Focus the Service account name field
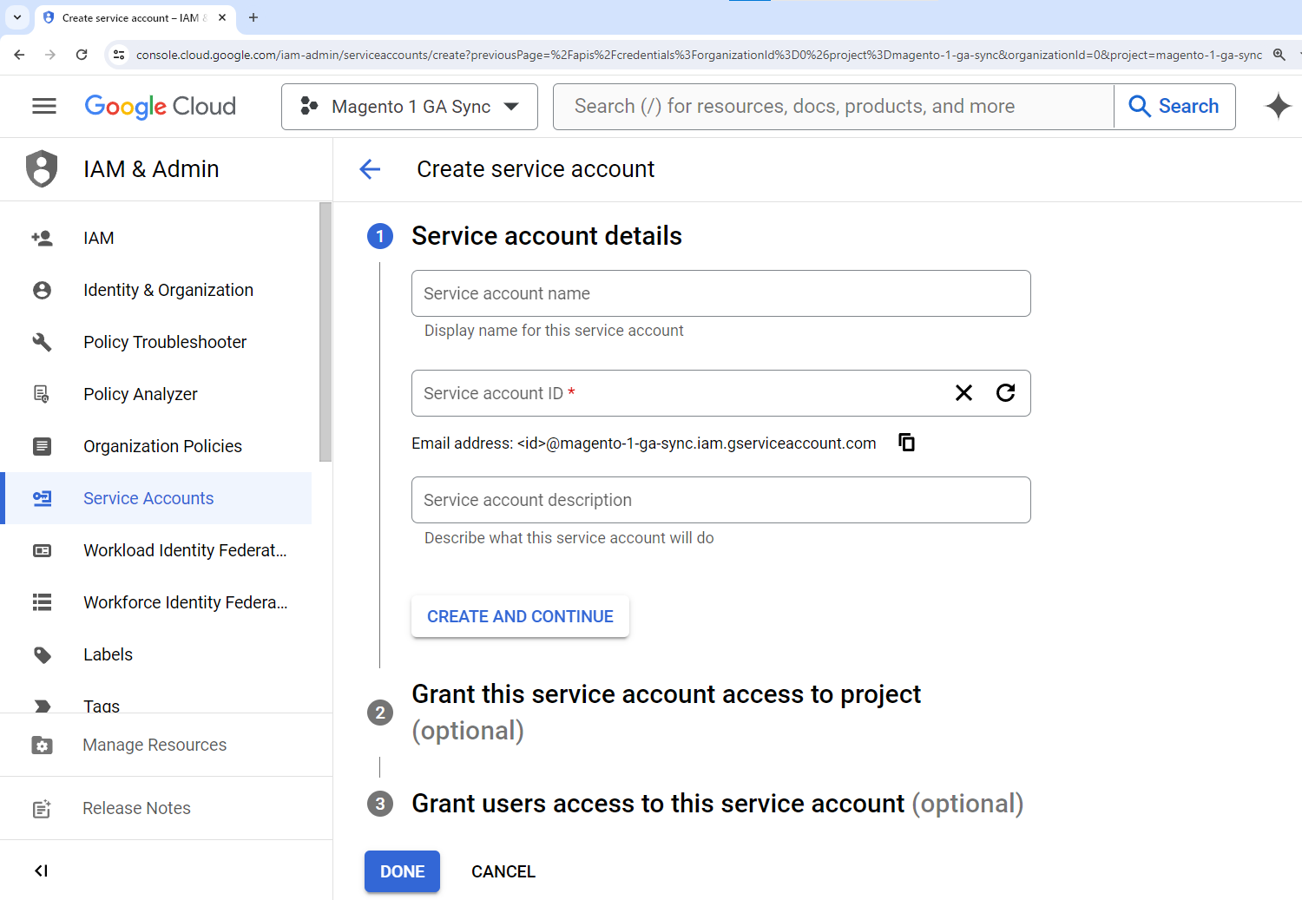The height and width of the screenshot is (900, 1302). [720, 293]
